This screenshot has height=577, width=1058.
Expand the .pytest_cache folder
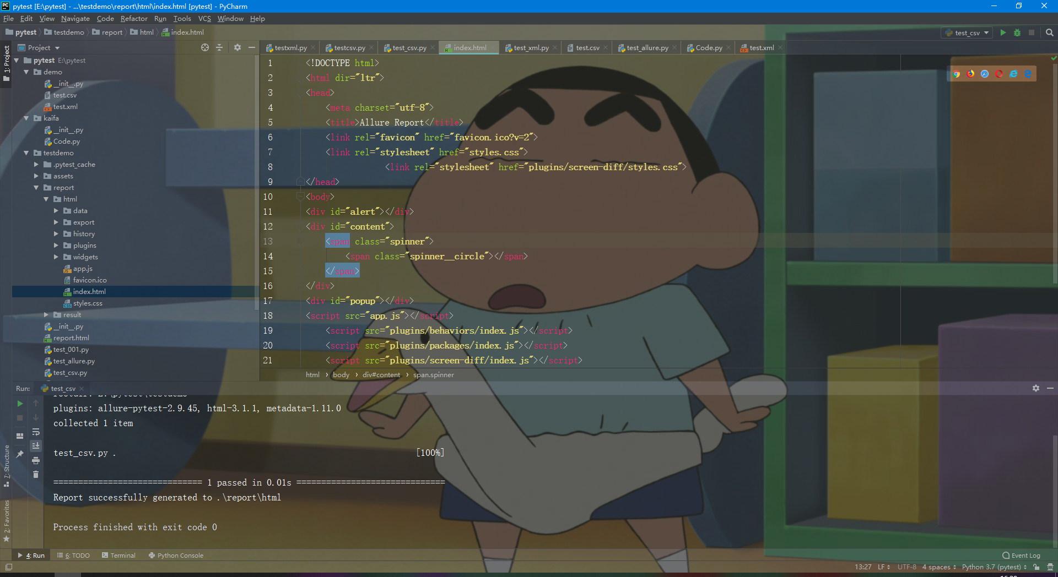point(36,165)
